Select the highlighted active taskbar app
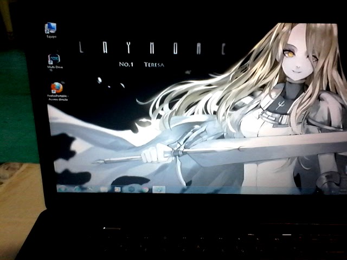Image resolution: width=347 pixels, height=260 pixels. point(159,190)
